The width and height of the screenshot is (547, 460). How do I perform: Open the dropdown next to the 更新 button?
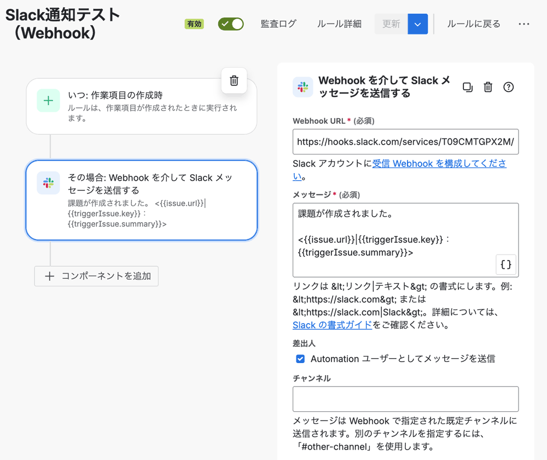coord(417,24)
